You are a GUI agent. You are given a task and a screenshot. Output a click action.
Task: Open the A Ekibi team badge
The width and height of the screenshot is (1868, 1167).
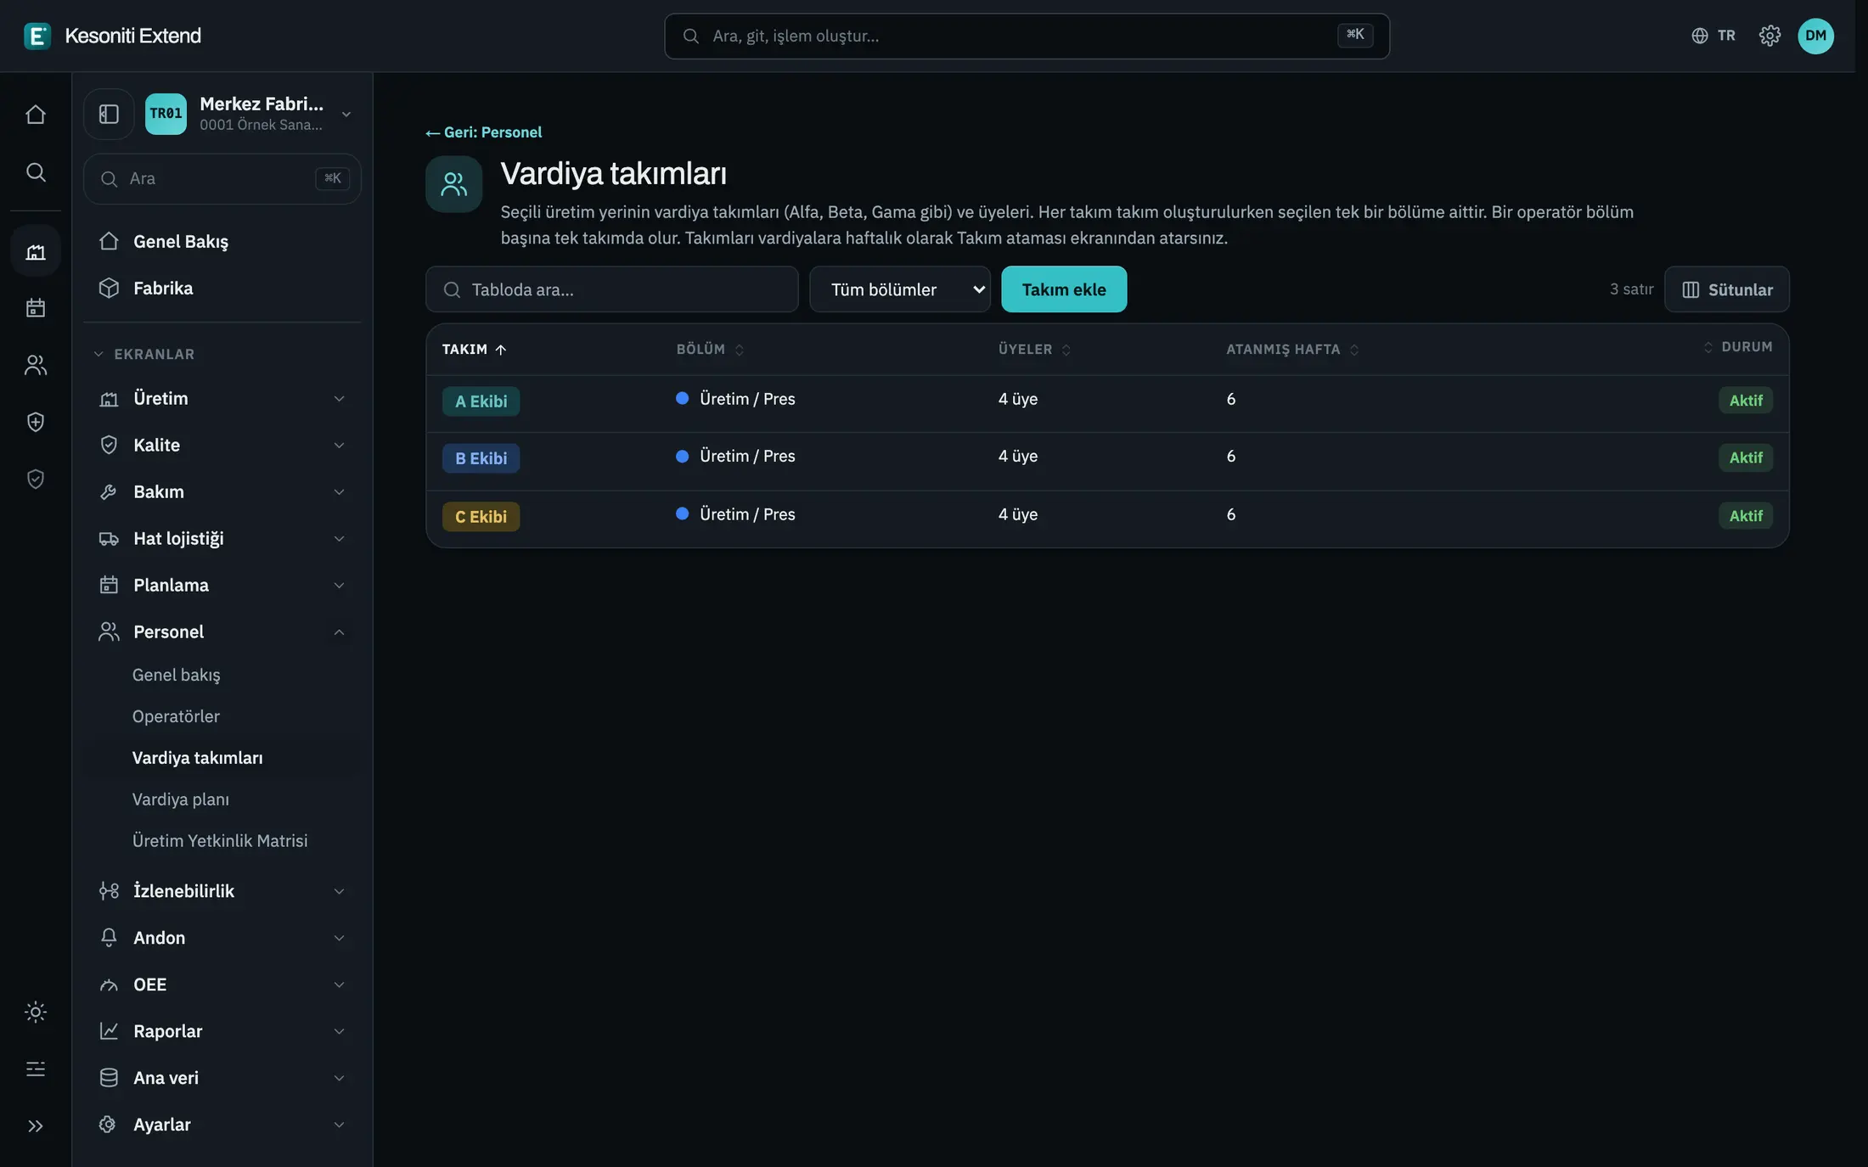tap(481, 401)
